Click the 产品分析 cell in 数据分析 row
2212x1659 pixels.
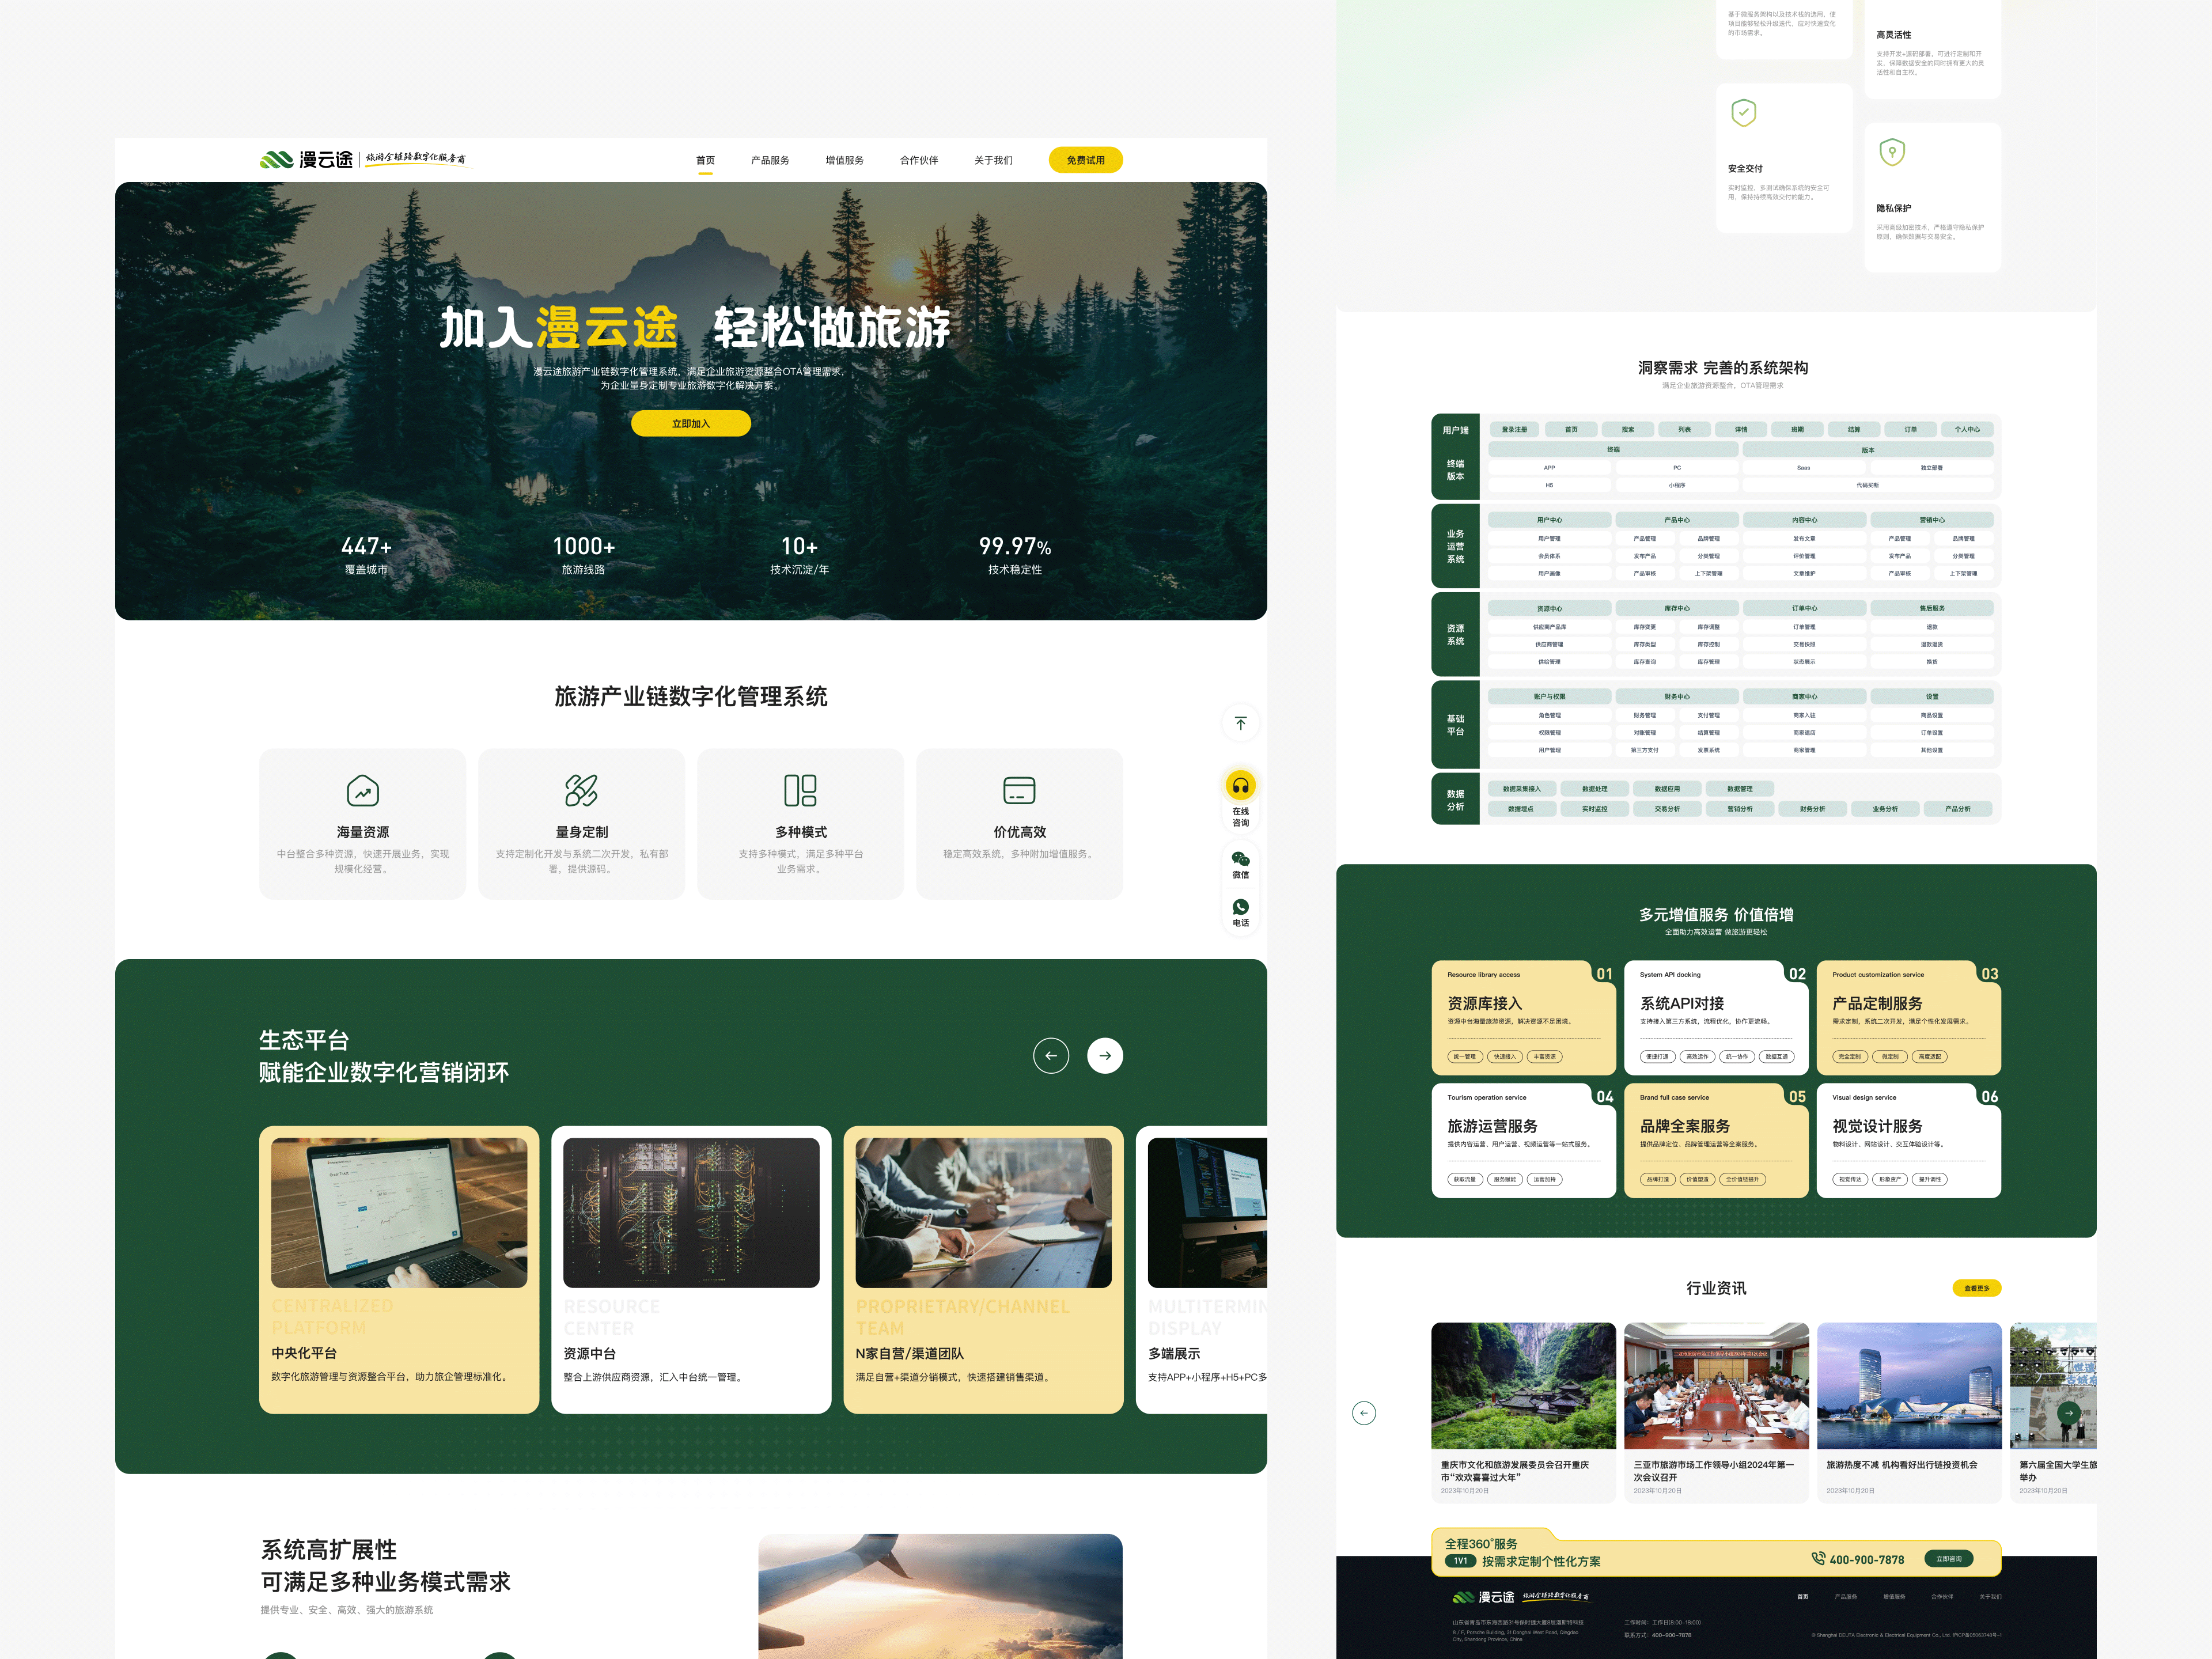1957,809
